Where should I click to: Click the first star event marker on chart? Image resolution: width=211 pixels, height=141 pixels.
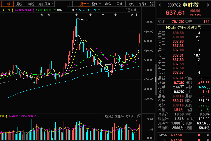tap(42, 15)
